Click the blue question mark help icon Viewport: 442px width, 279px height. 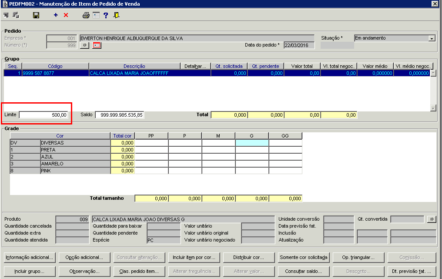tap(106, 15)
